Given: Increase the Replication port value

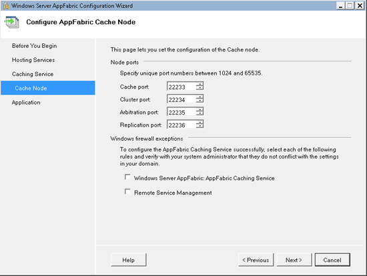Looking at the screenshot, I should (200, 122).
